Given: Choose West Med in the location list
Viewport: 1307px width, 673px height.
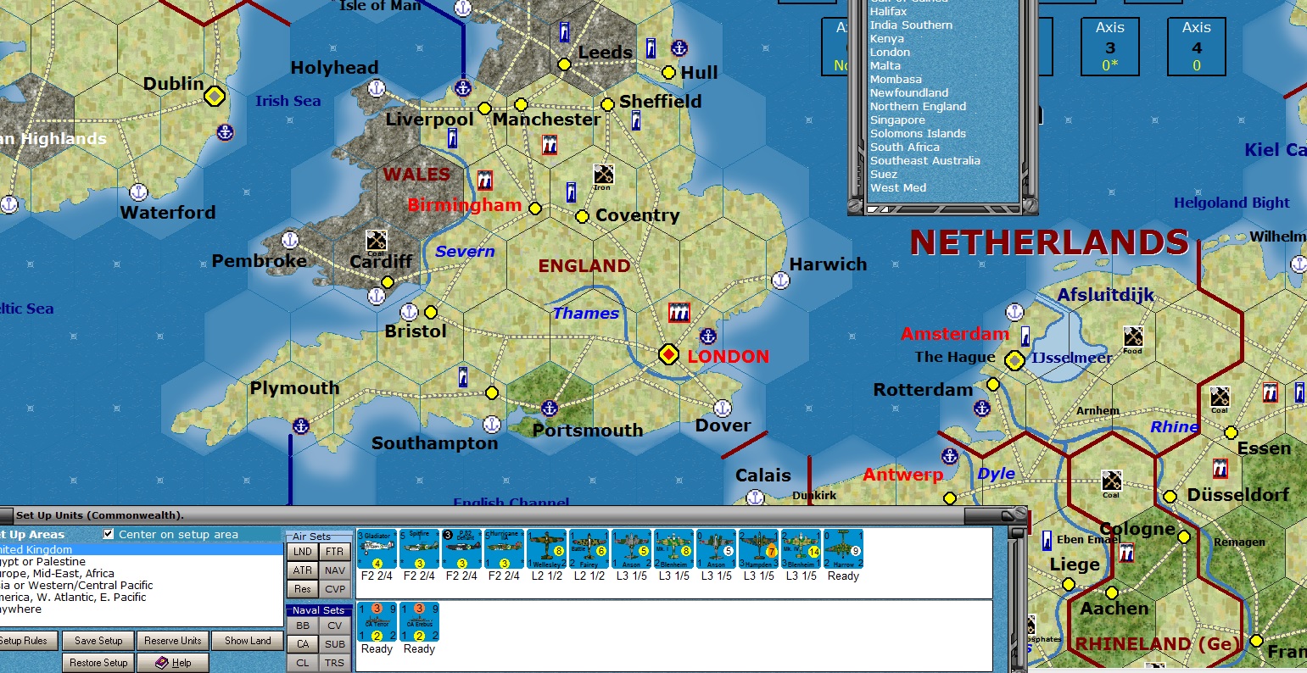Looking at the screenshot, I should 898,187.
